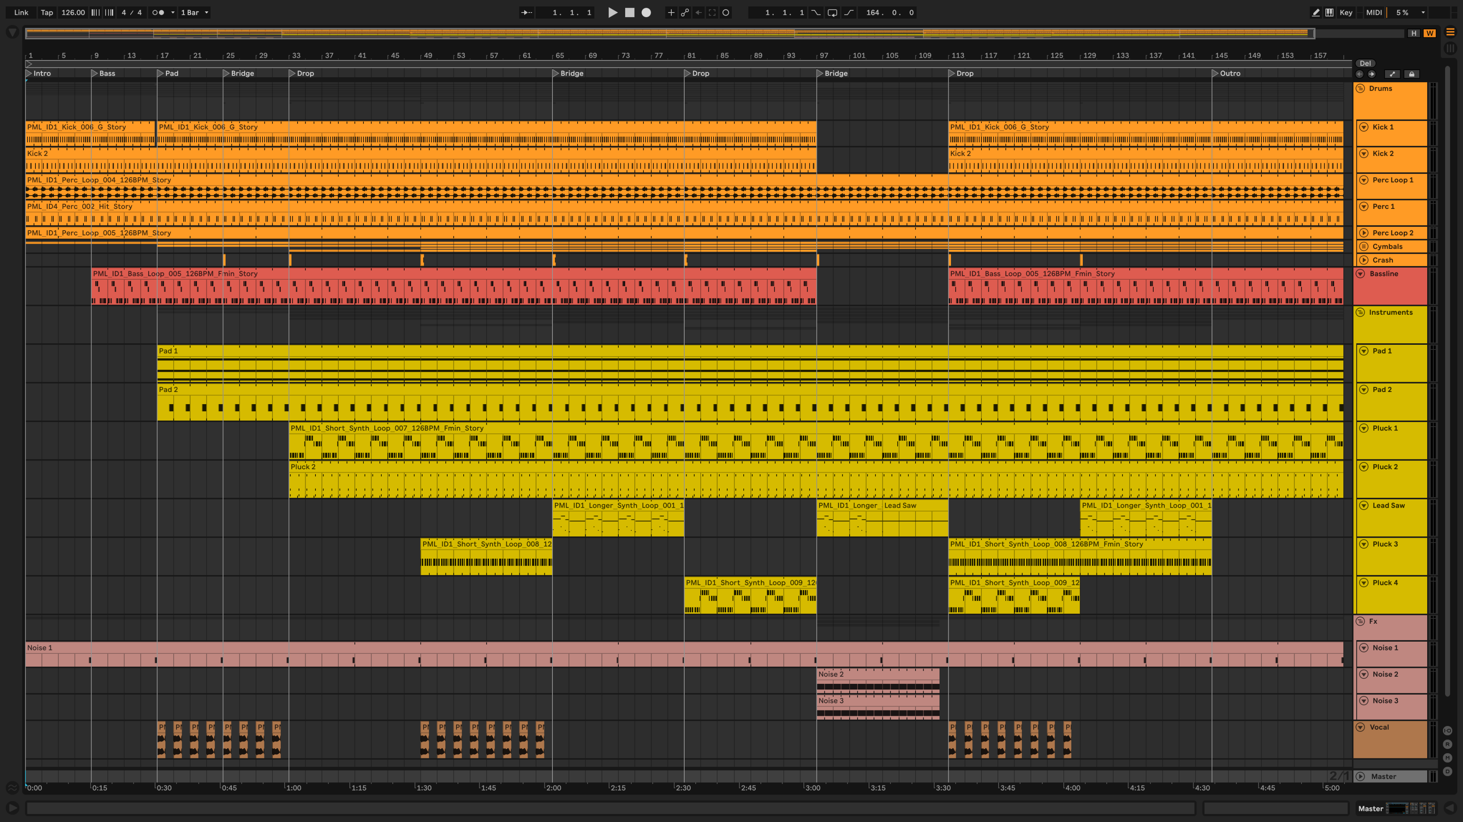This screenshot has height=822, width=1463.
Task: Click Phase Nudge Down icon
Action: (95, 13)
